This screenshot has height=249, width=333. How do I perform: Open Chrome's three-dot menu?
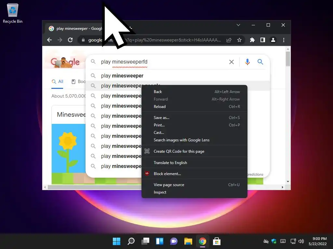(284, 40)
